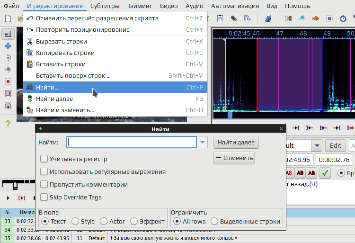Viewport: 355px width, 243px height.
Task: Choose Найти далее menu entry
Action: point(115,99)
